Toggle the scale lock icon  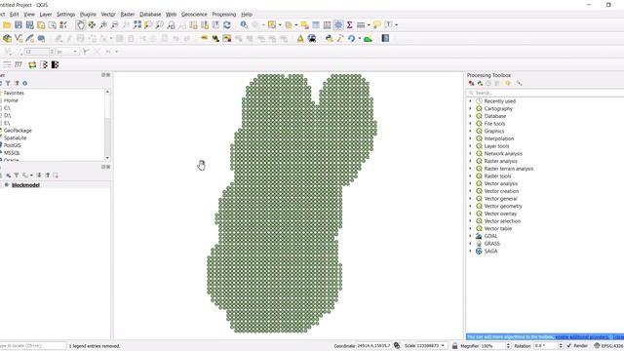(x=454, y=345)
